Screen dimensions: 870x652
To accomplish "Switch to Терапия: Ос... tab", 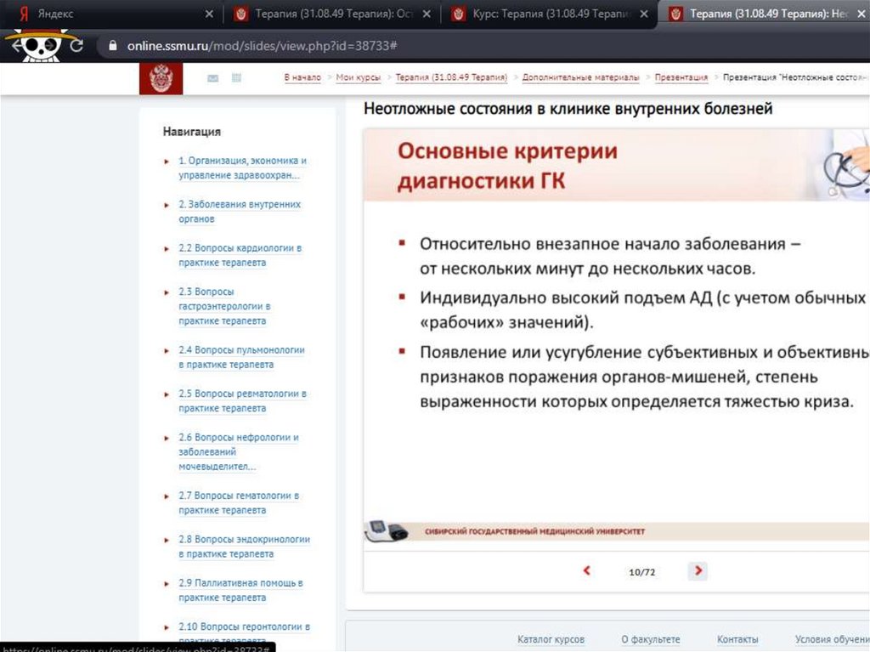I will point(332,14).
